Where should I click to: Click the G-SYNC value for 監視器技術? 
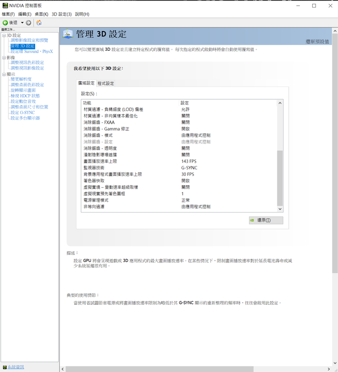coord(189,168)
